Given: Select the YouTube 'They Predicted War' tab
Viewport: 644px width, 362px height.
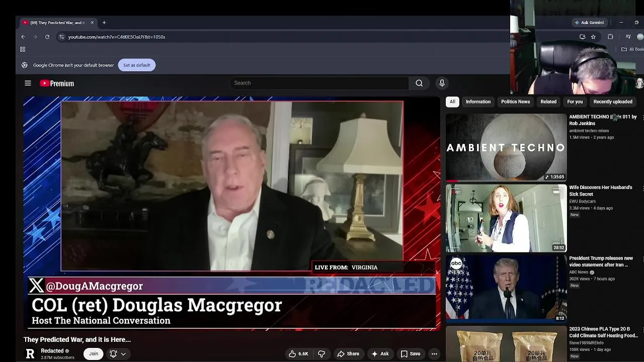Looking at the screenshot, I should point(58,23).
